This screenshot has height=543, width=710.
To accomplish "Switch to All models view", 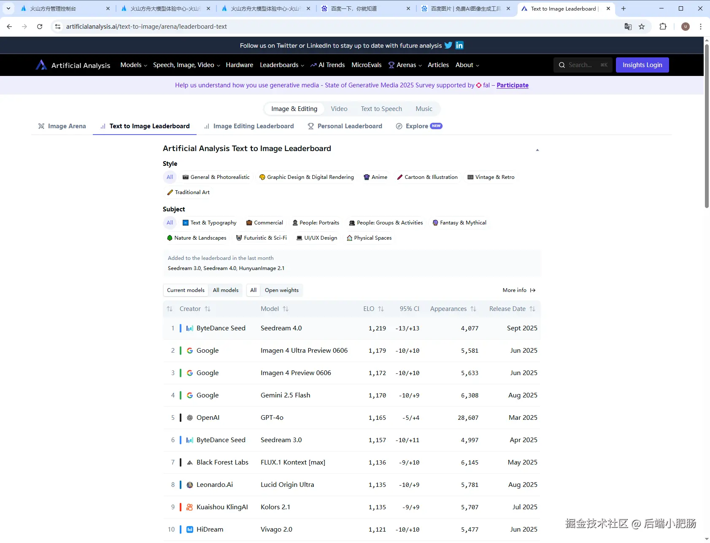I will pos(226,290).
